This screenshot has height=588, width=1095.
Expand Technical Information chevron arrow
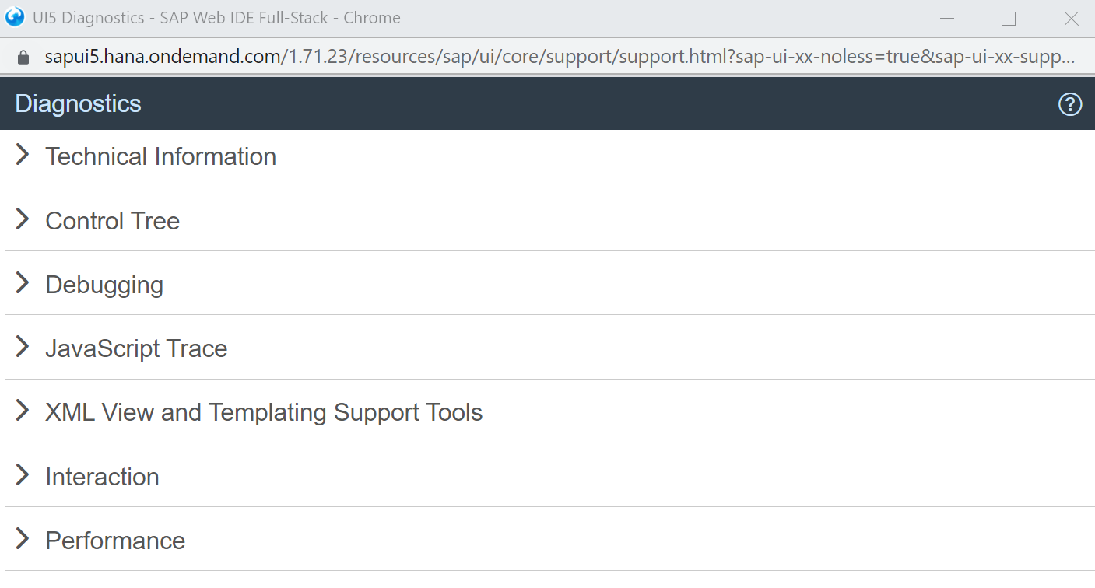click(x=23, y=155)
